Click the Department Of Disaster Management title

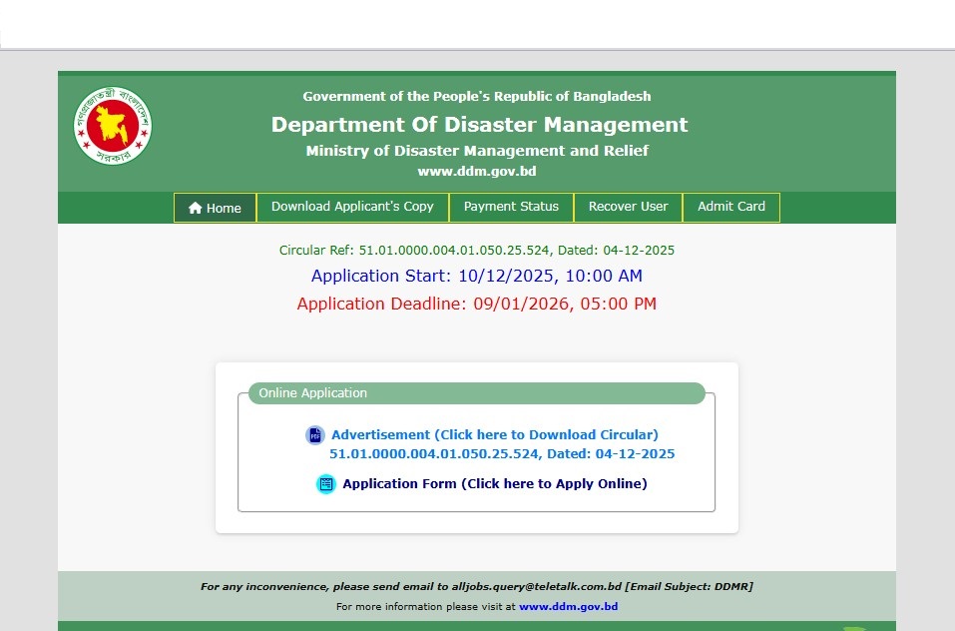click(479, 125)
